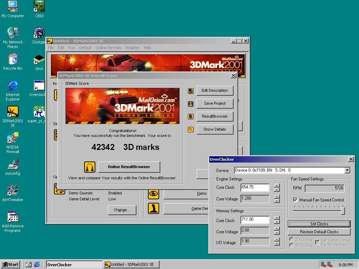Close the 3DMark2001 SE Overall Score dialog
Screen dimensions: 359x269
(233, 76)
